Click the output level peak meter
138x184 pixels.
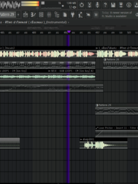30,3
